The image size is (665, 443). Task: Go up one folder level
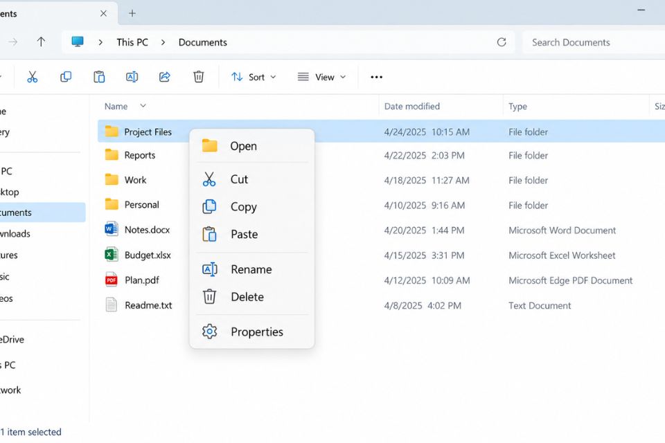[41, 42]
